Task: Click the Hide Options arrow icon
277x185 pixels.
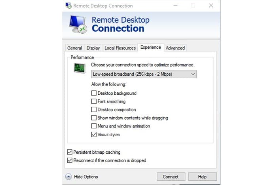Action: coord(68,177)
